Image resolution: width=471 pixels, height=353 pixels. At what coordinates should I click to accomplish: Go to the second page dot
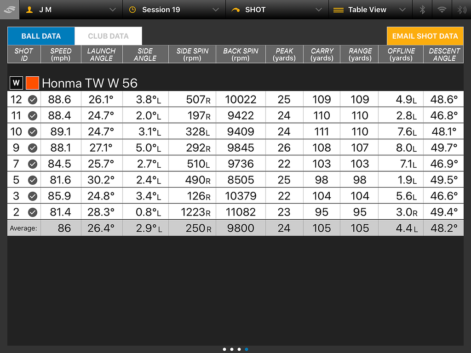pyautogui.click(x=232, y=349)
